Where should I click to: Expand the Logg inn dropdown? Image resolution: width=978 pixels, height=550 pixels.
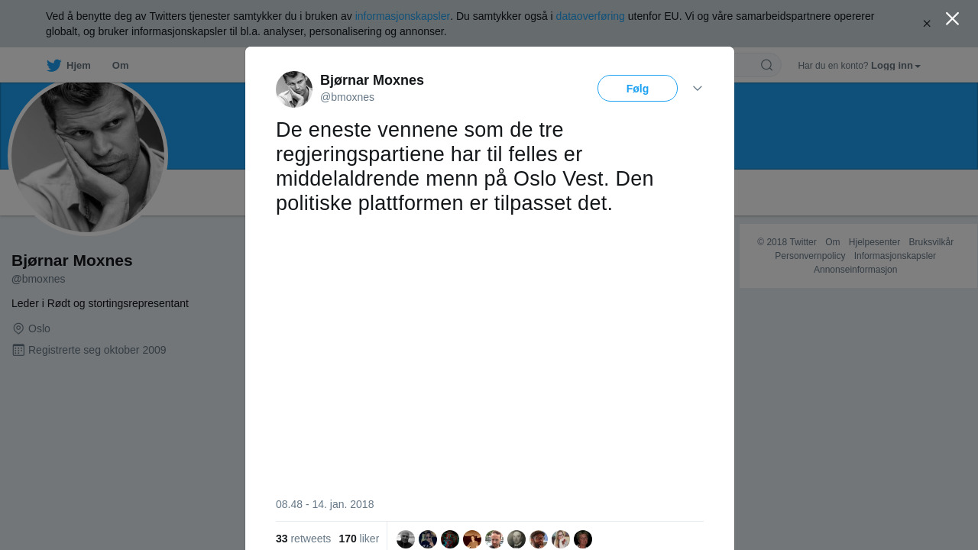pyautogui.click(x=895, y=66)
